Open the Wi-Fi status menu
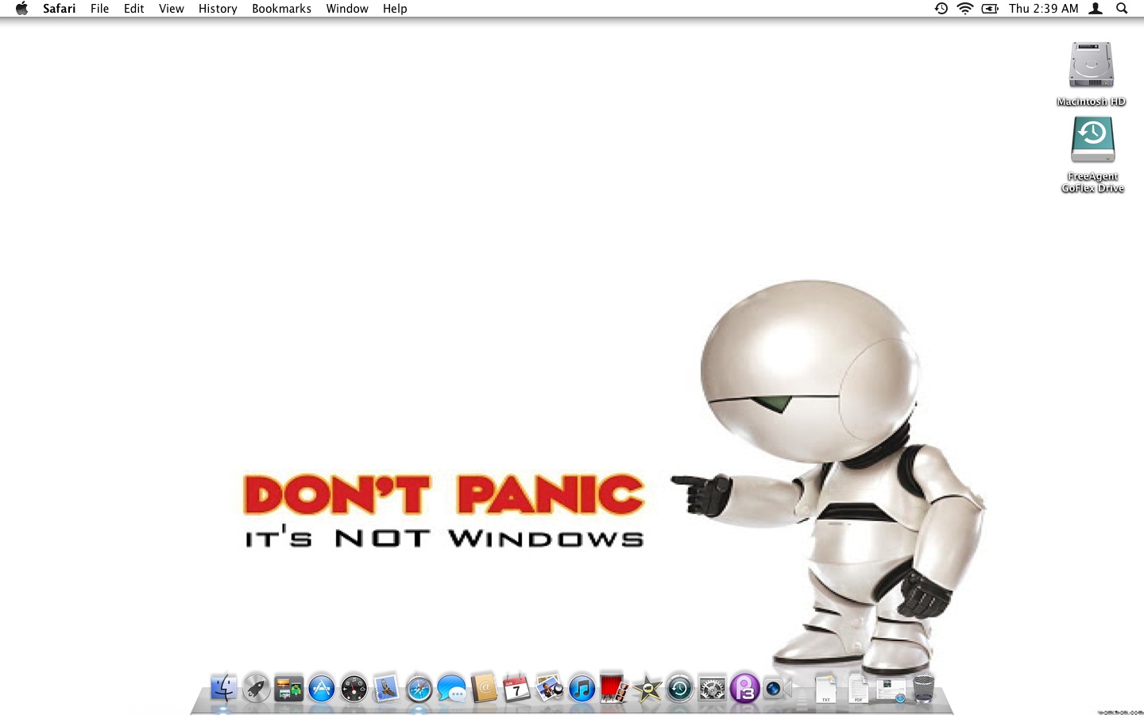1144x715 pixels. pos(965,9)
